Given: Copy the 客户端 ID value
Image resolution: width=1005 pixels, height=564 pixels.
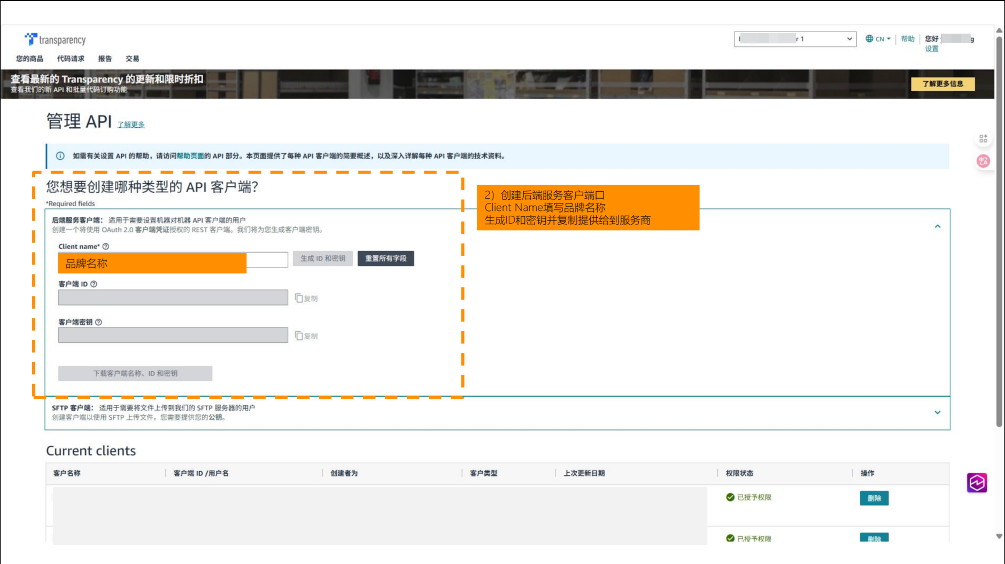Looking at the screenshot, I should click(x=306, y=298).
